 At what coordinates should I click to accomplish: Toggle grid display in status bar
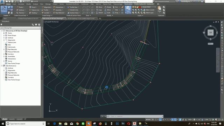point(153,120)
